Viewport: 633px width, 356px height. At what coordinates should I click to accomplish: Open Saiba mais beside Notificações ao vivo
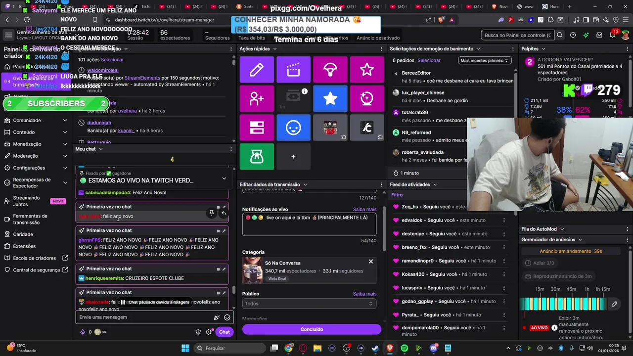(x=364, y=210)
